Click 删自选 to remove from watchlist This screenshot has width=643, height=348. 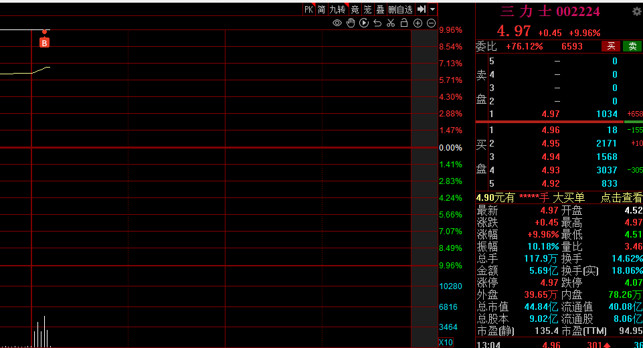400,9
